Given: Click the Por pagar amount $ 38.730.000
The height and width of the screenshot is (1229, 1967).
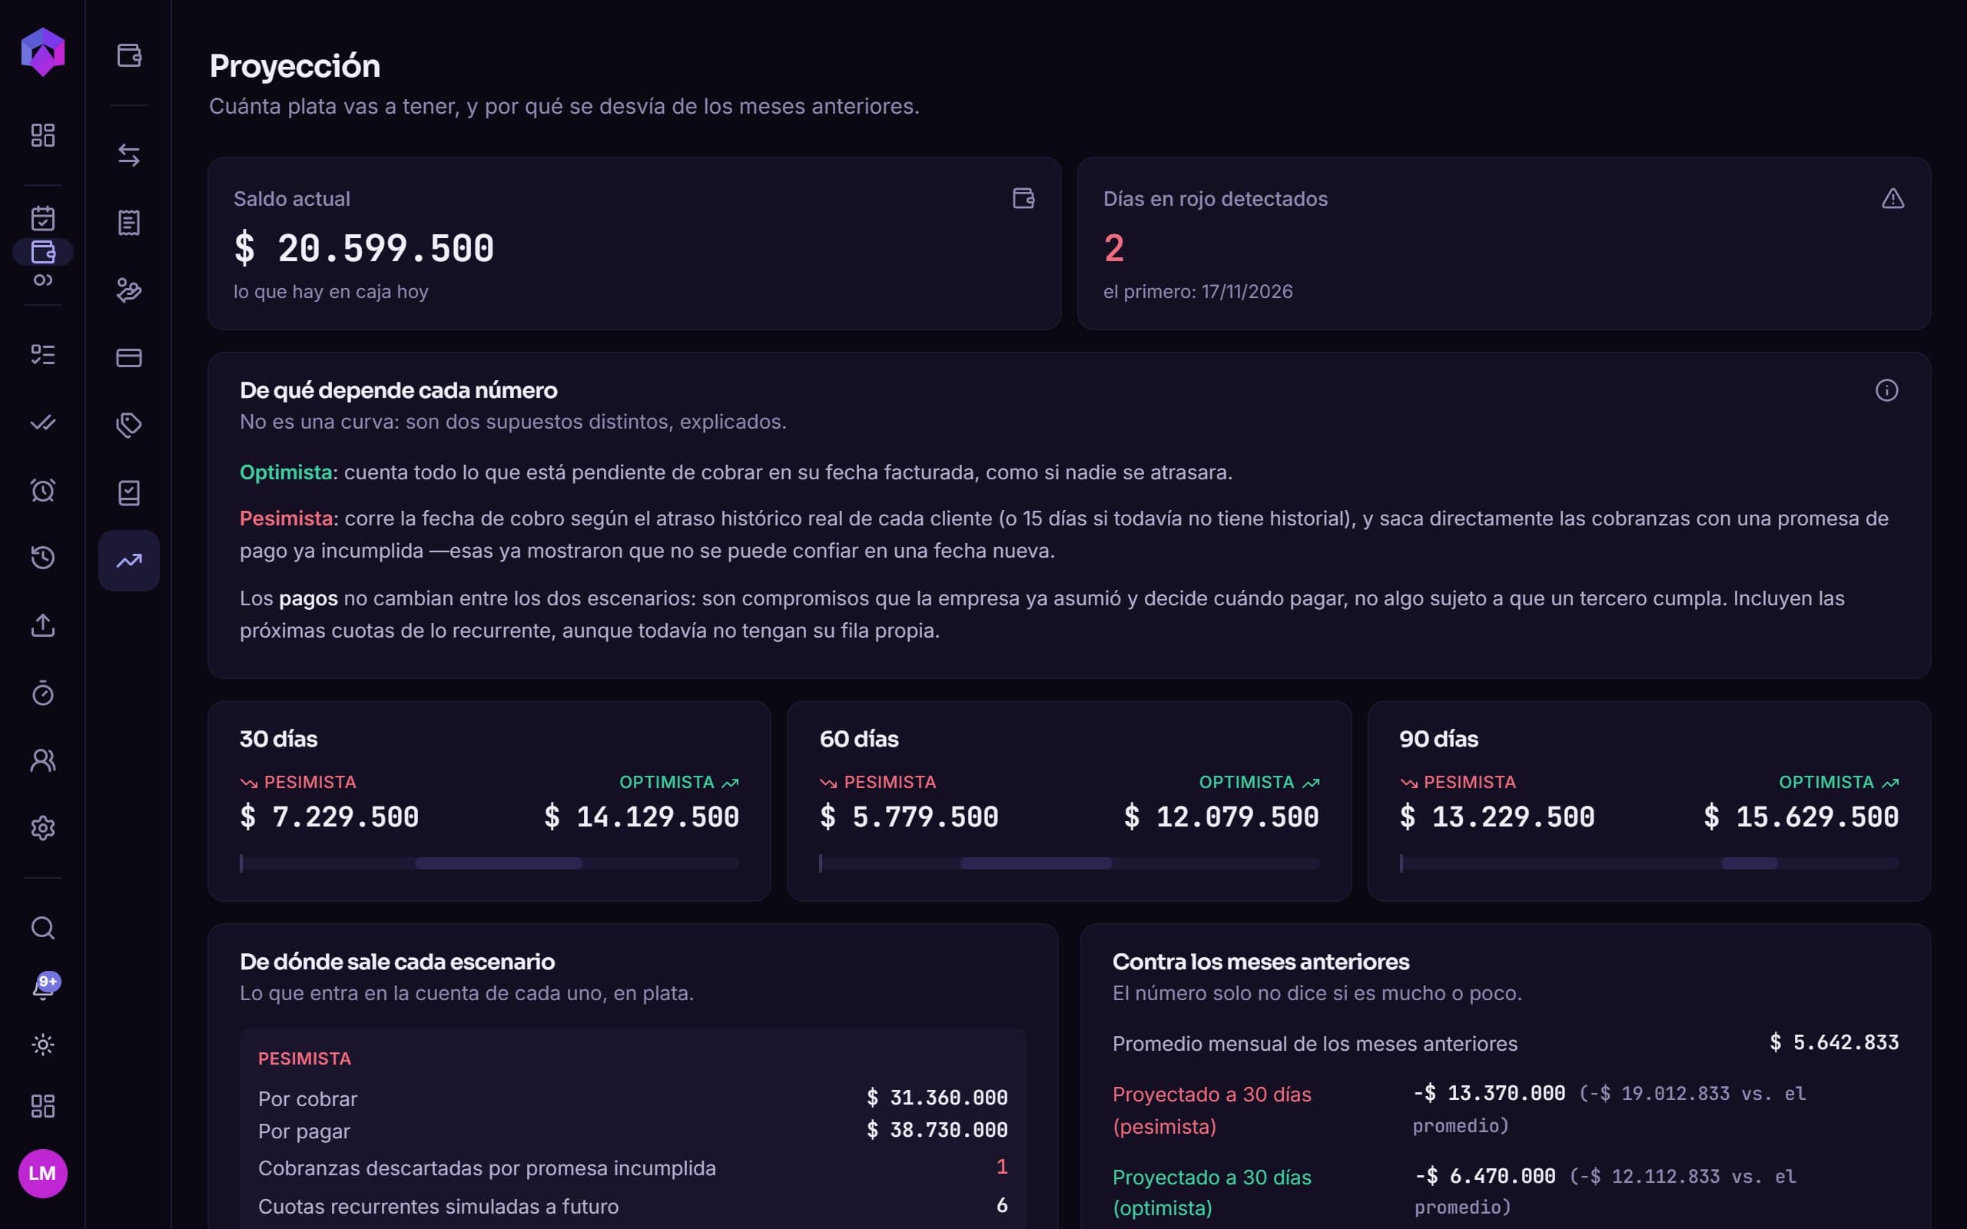Looking at the screenshot, I should 937,1130.
